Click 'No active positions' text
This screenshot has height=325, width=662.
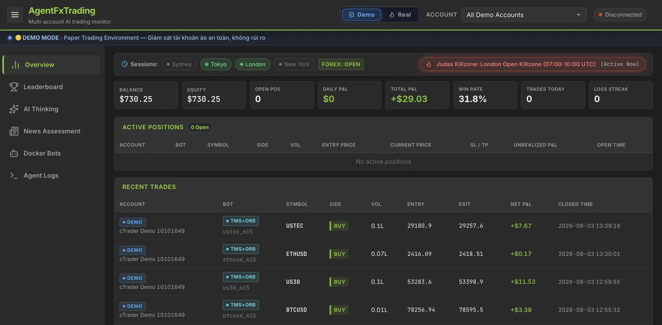(383, 162)
